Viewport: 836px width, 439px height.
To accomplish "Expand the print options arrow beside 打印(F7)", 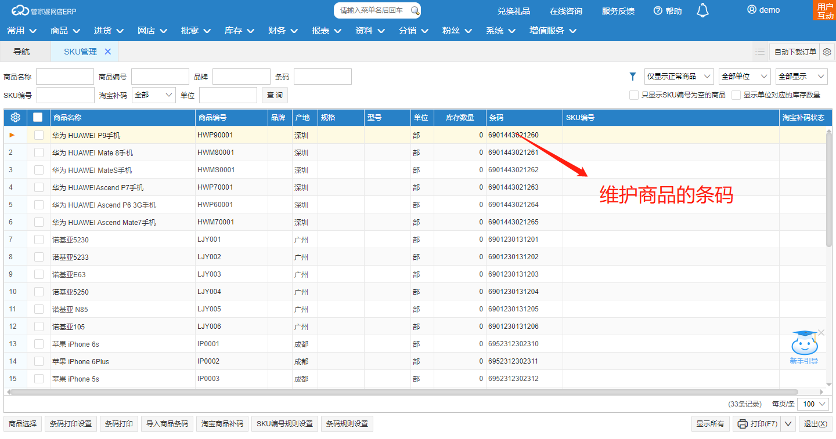I will coord(788,424).
